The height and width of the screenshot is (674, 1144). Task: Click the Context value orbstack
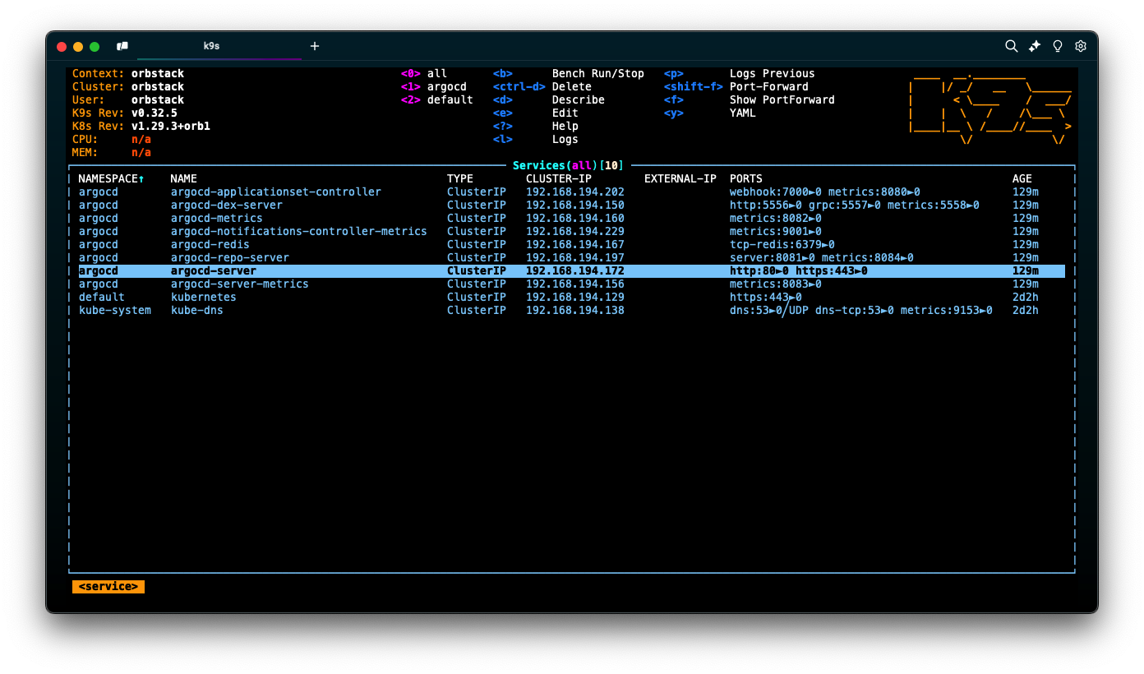pos(158,73)
